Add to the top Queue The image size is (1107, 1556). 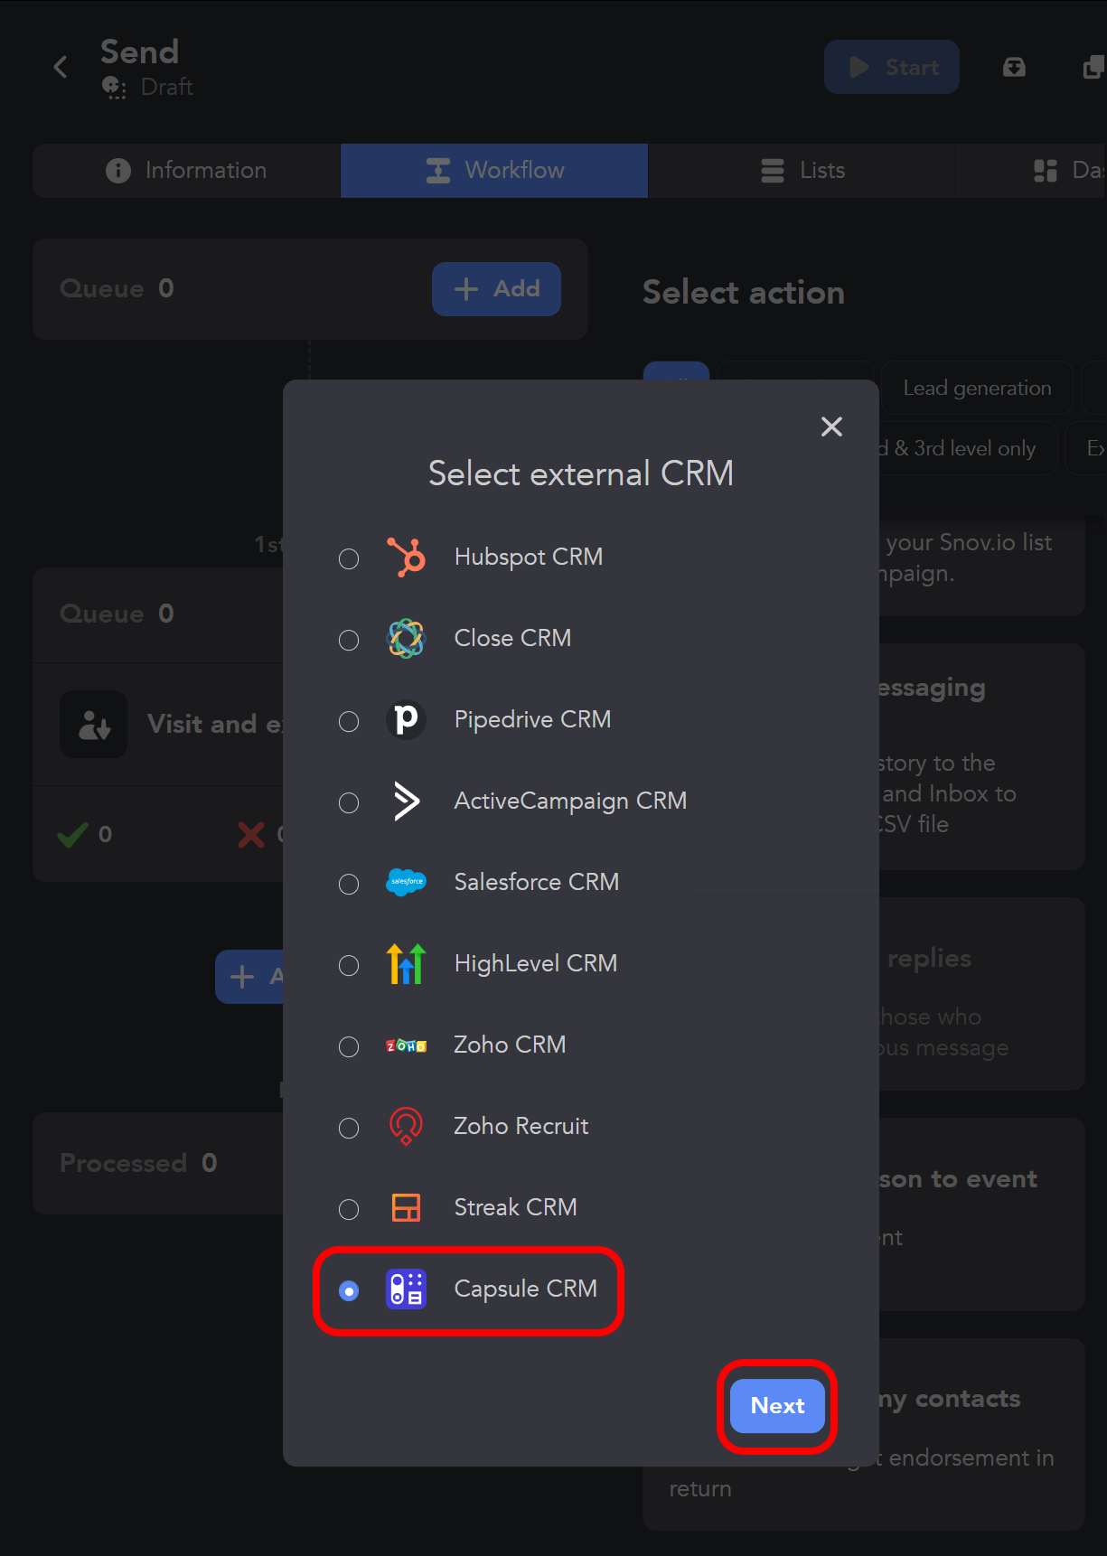click(496, 289)
